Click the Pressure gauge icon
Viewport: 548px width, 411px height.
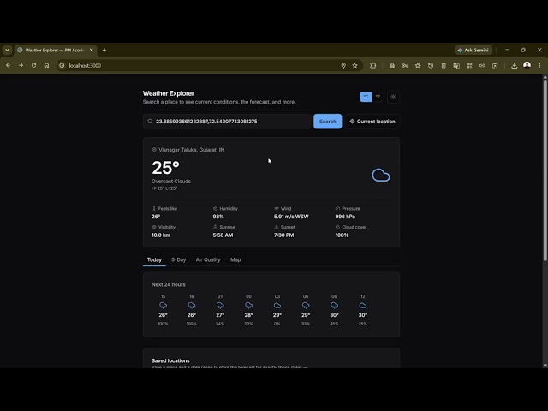337,208
